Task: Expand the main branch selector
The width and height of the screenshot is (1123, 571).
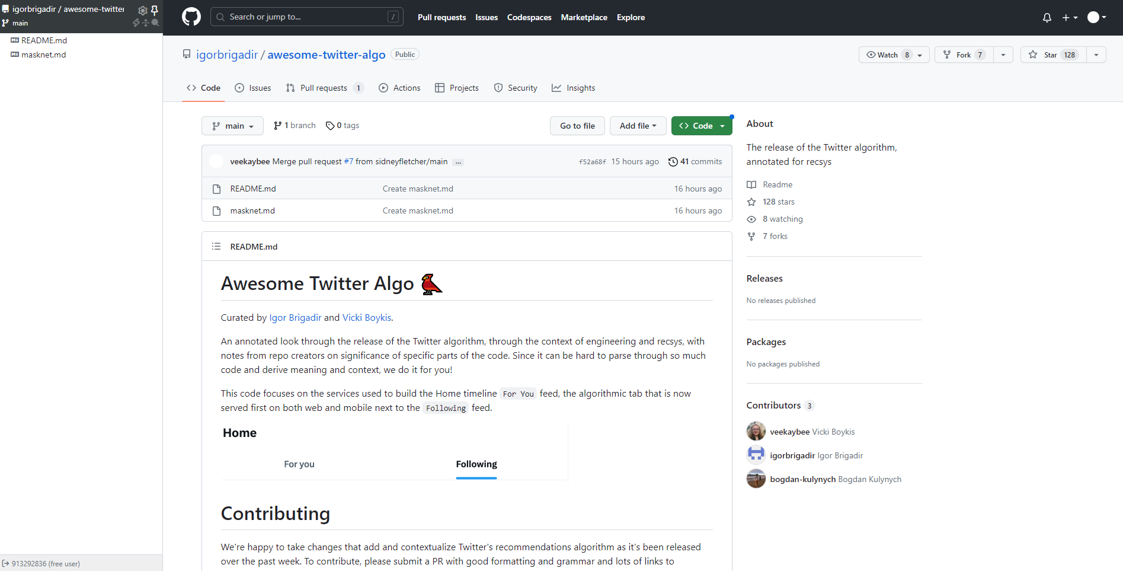Action: pyautogui.click(x=233, y=126)
